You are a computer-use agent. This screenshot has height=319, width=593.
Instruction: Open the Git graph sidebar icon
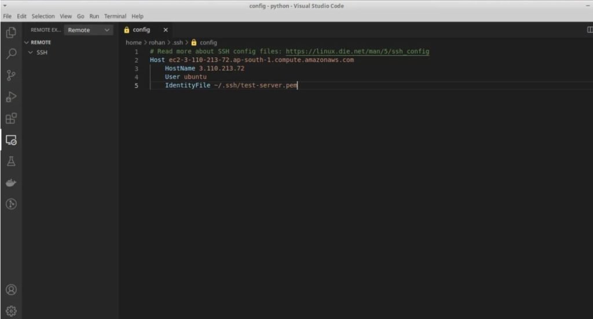pyautogui.click(x=11, y=204)
